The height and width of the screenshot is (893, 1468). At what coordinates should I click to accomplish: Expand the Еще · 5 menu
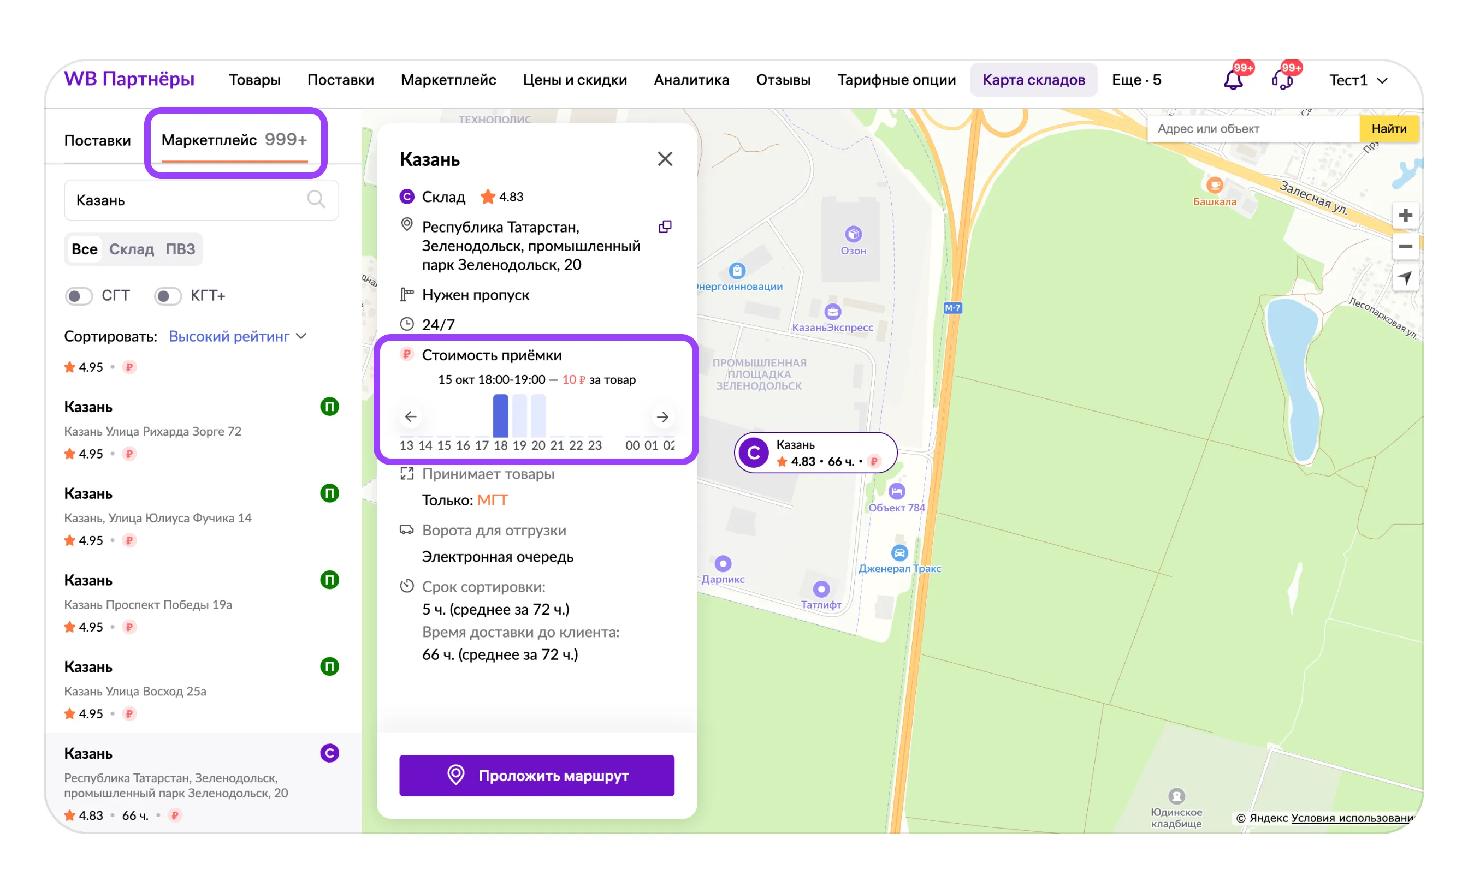click(1135, 80)
